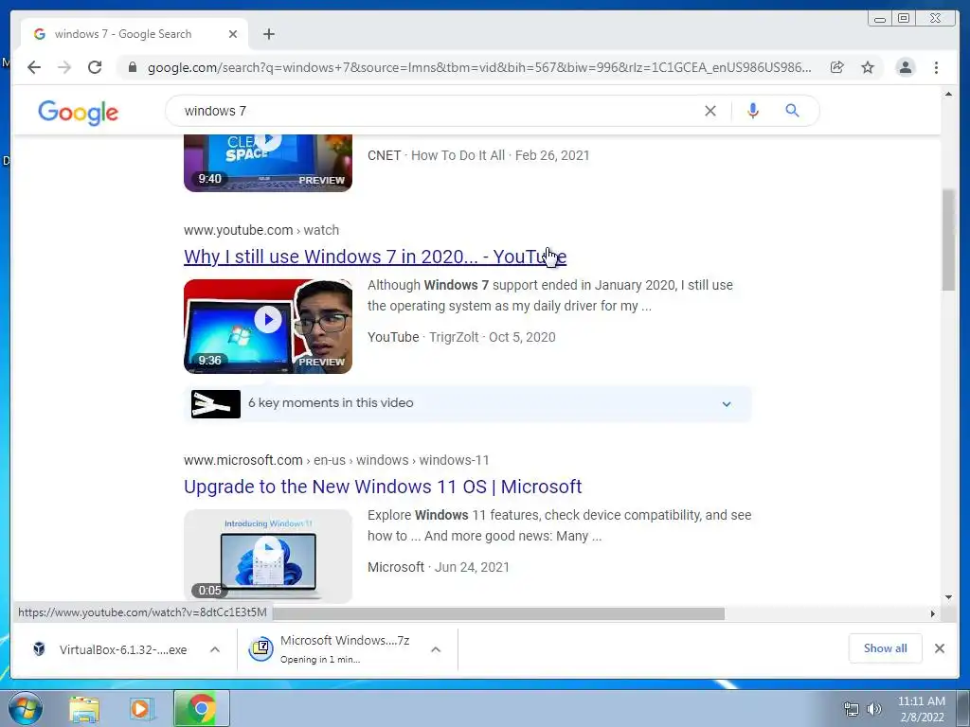Open the CNET video thumbnail (9:40)

pyautogui.click(x=268, y=163)
